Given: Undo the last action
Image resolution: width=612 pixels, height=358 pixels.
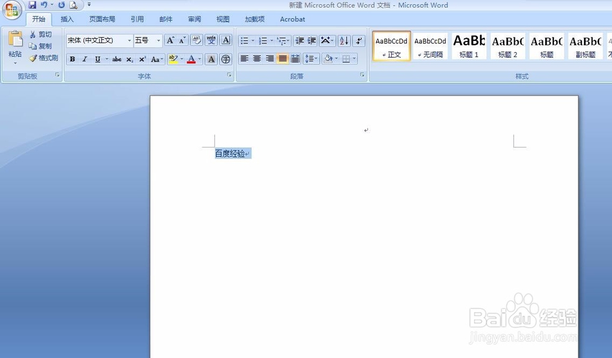Looking at the screenshot, I should point(43,5).
